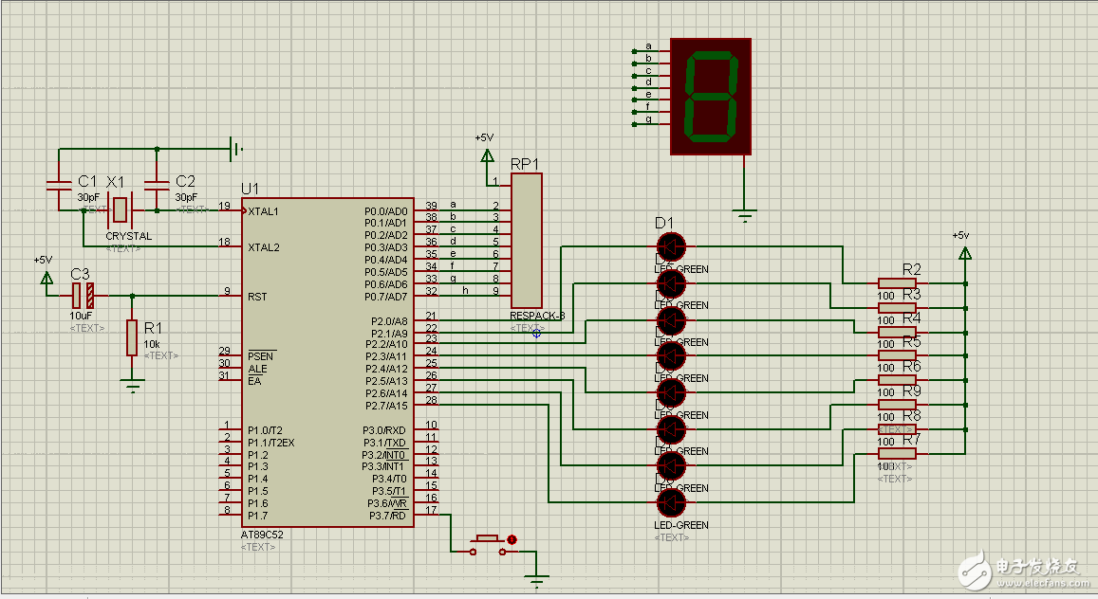Select resistor R5 symbol
Viewport: 1098px width, 599px height.
click(897, 355)
